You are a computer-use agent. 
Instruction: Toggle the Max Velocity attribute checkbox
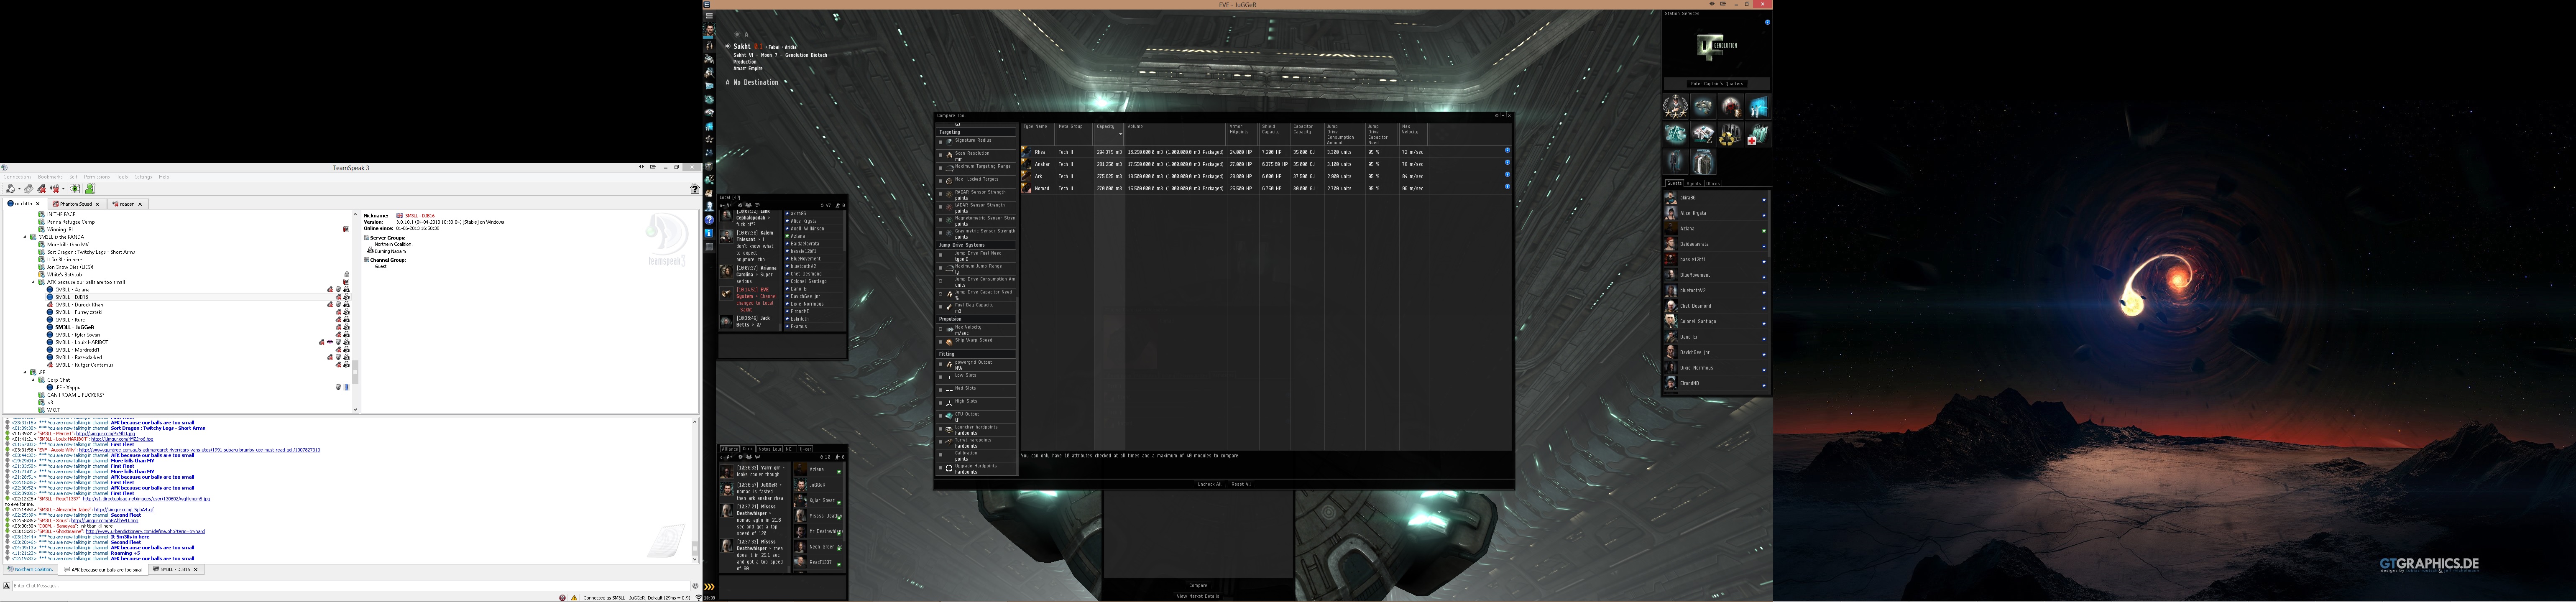(940, 329)
